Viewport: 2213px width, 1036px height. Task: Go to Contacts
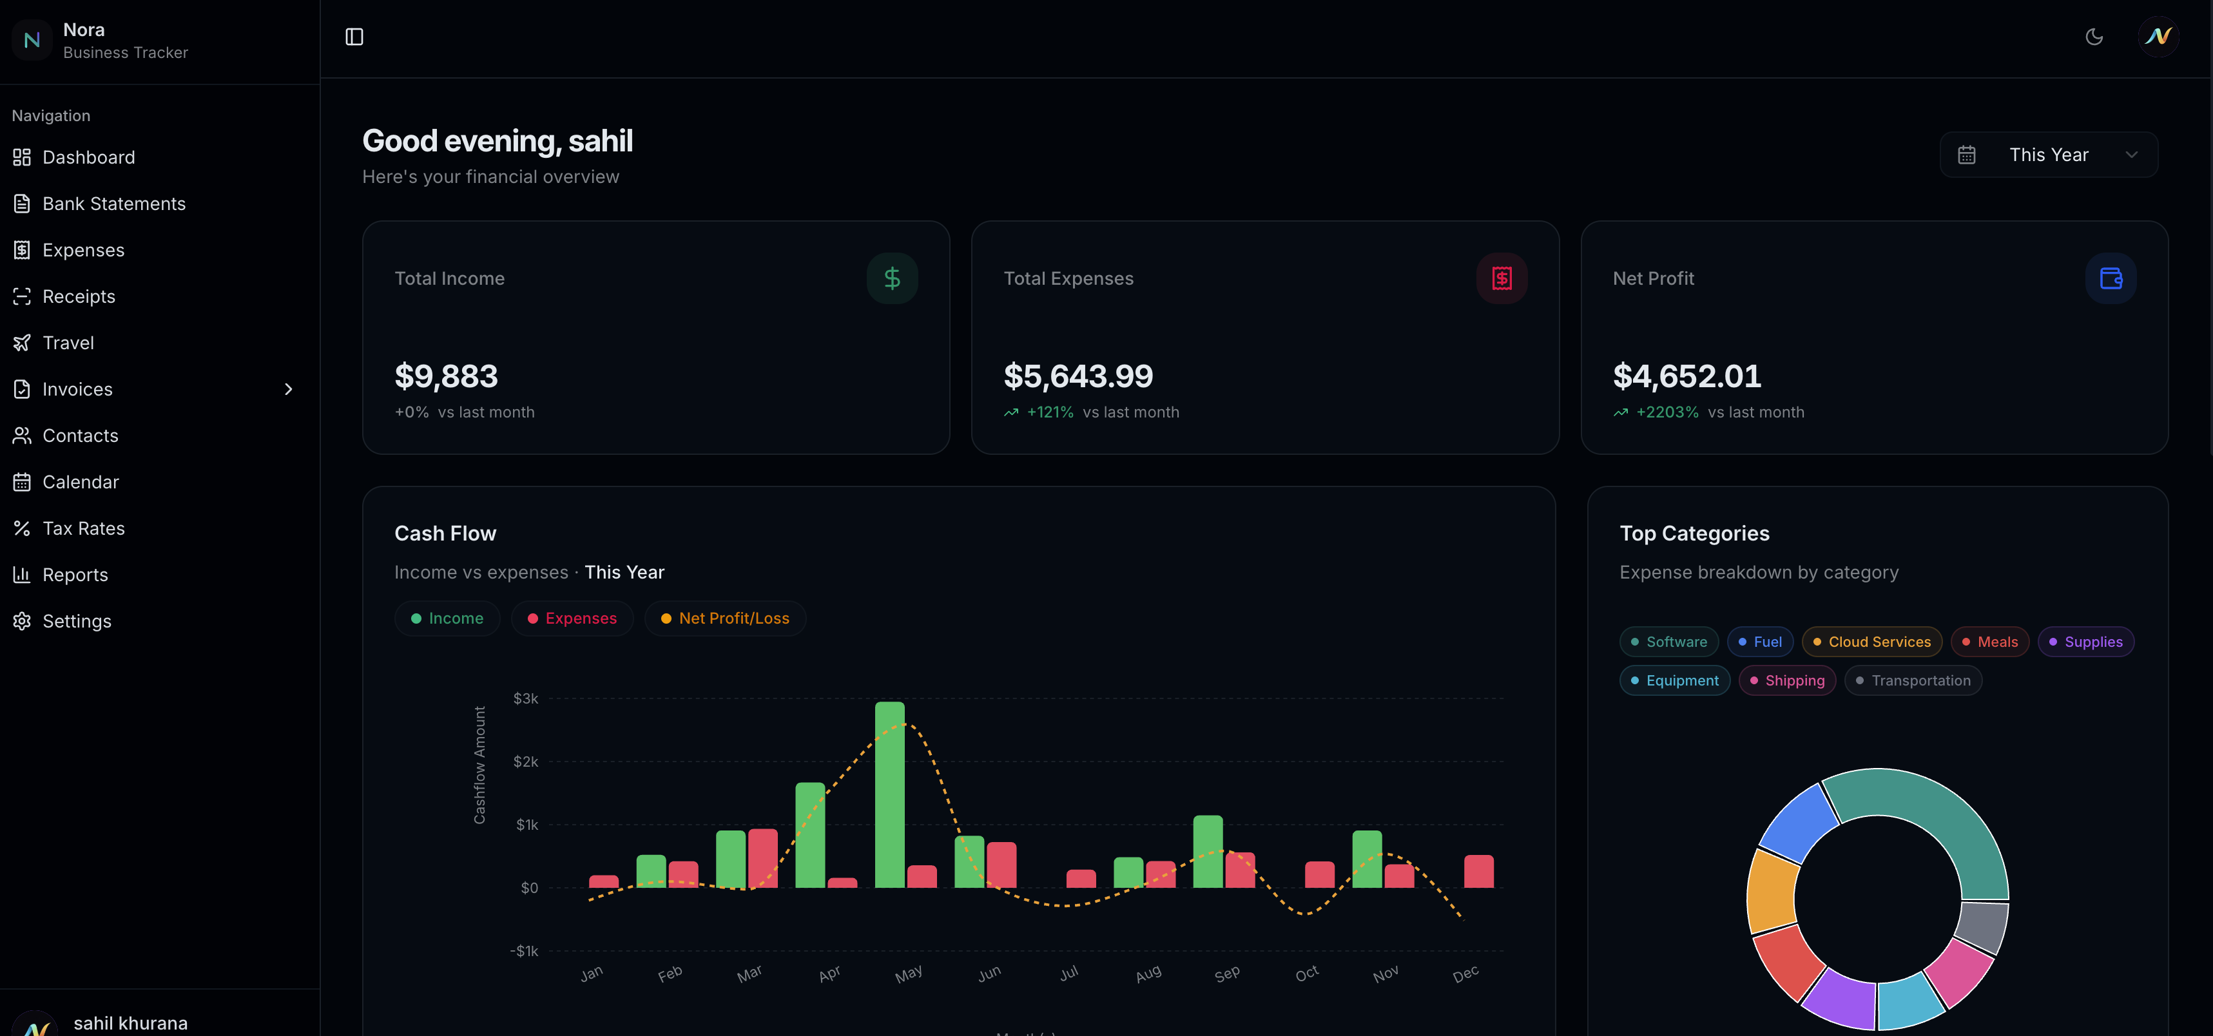(81, 436)
